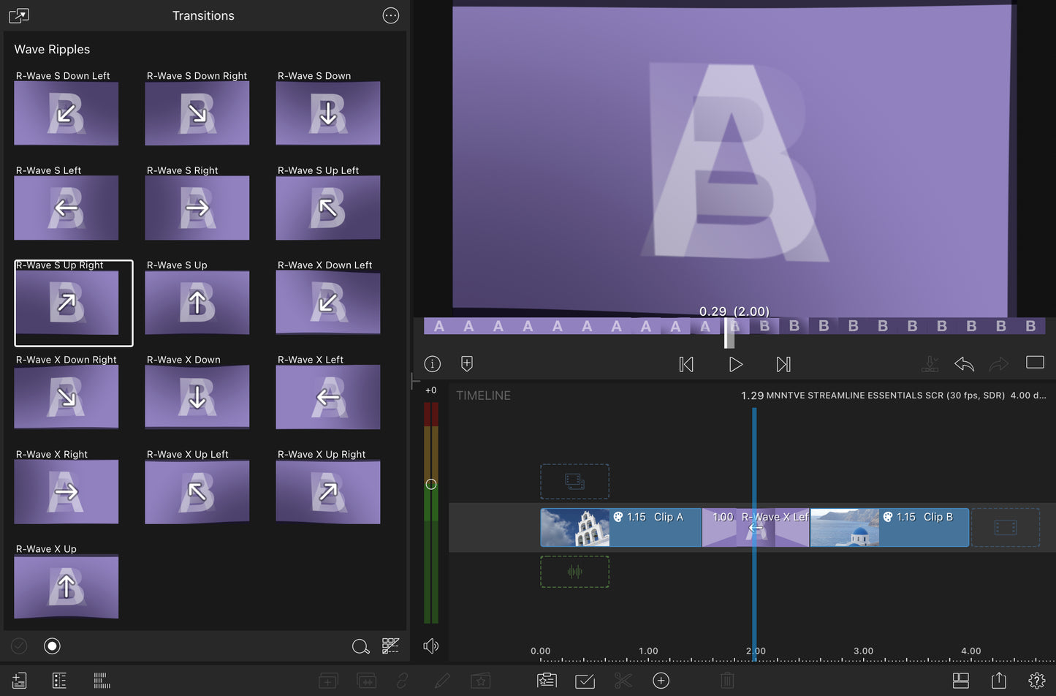Image resolution: width=1056 pixels, height=696 pixels.
Task: Click the info icon below the preview
Action: (x=433, y=363)
